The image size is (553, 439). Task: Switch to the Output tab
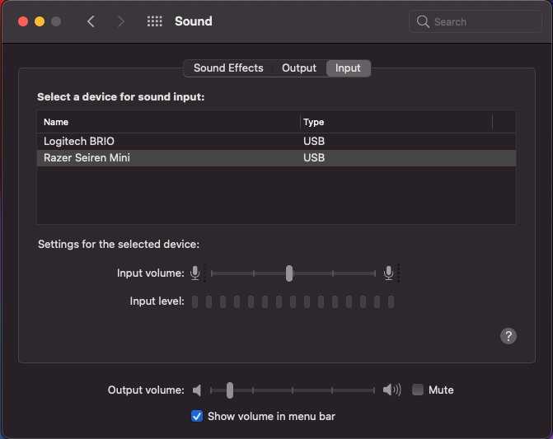point(299,68)
